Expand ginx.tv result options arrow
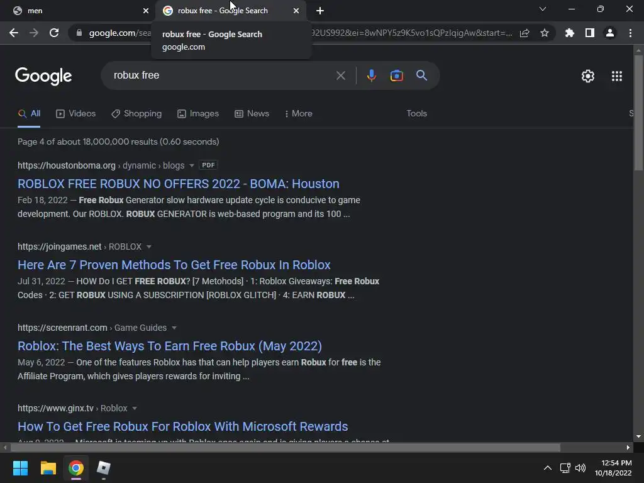The image size is (644, 483). 135,408
